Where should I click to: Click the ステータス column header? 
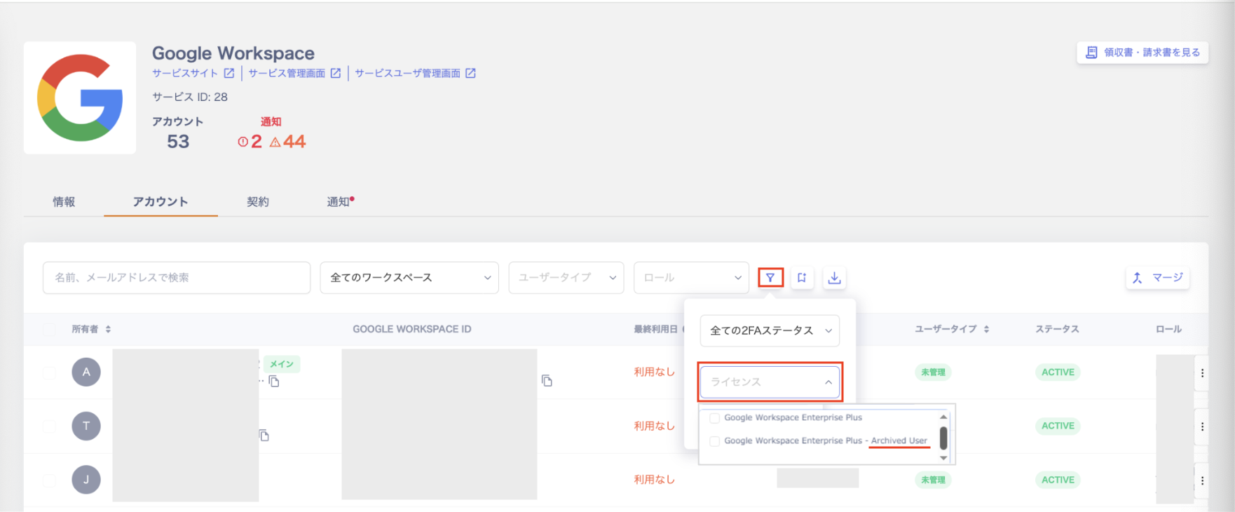click(1058, 329)
